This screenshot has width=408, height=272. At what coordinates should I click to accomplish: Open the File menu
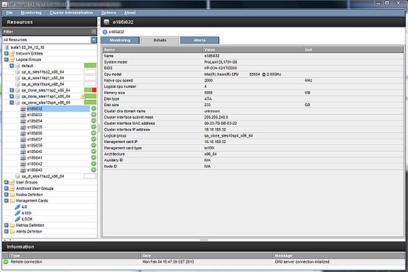click(x=9, y=13)
